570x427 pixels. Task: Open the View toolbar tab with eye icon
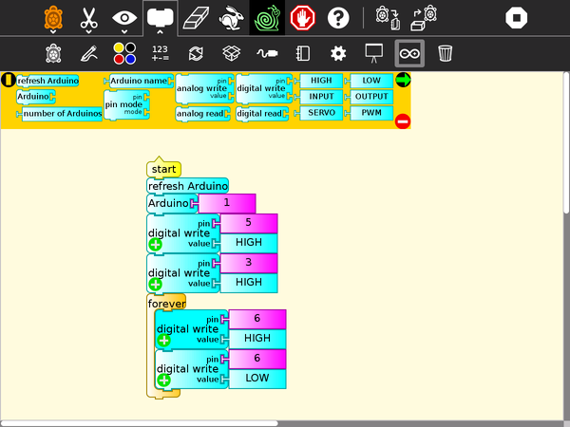(124, 17)
